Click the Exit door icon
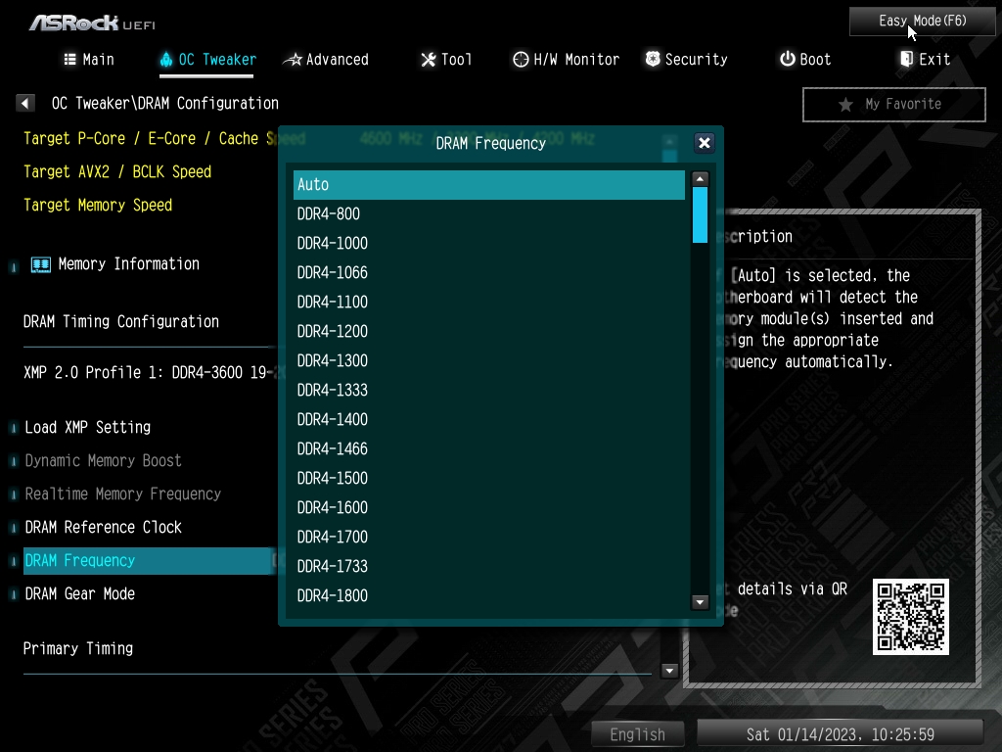This screenshot has height=752, width=1002. pos(906,59)
